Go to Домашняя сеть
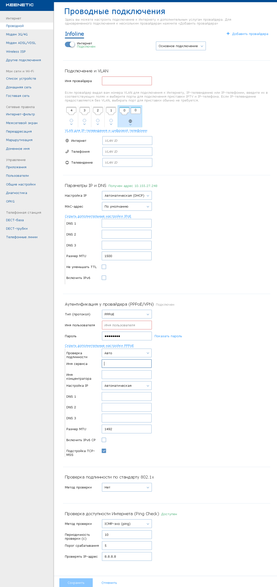277x587 pixels. (19, 87)
